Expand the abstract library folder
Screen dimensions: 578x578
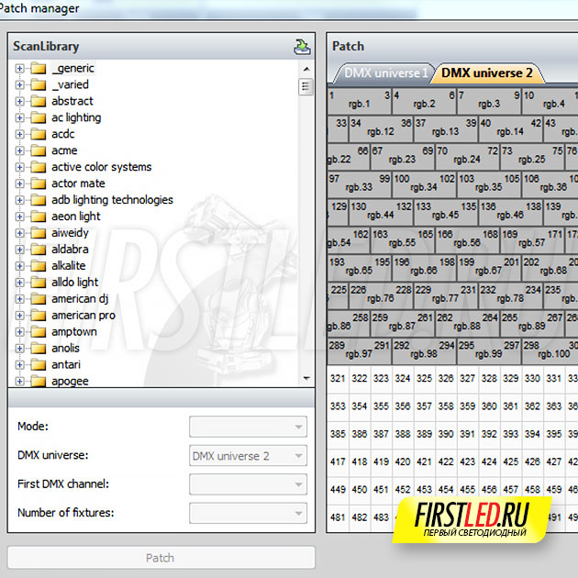(20, 101)
